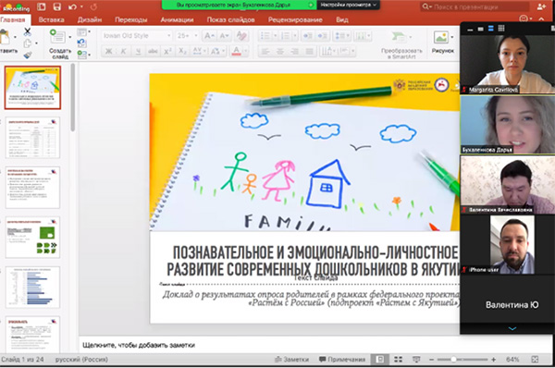Decrease font size with A▼ icon
Viewport: 555px width, 368px height.
click(x=224, y=36)
